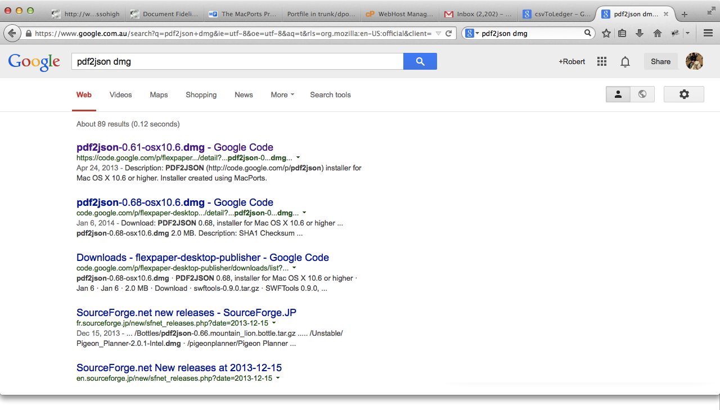Switch to the Portfile in trunk tab

point(322,14)
